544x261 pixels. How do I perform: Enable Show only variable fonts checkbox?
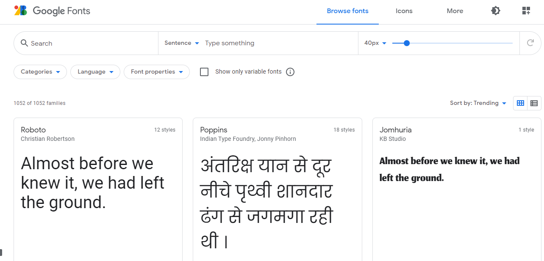coord(204,72)
